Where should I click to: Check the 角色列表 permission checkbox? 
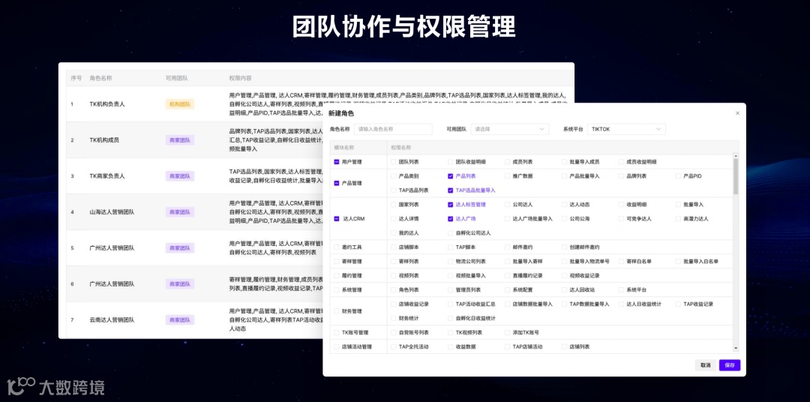(x=394, y=289)
